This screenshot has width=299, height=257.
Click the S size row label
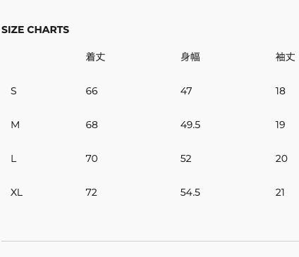coord(13,91)
